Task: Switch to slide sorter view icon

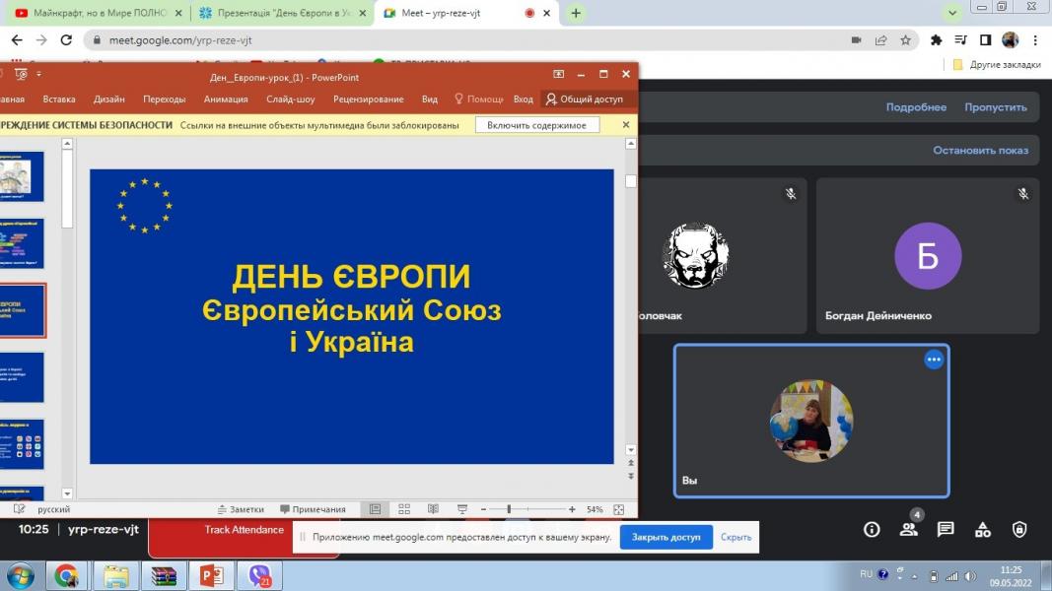Action: (x=404, y=509)
